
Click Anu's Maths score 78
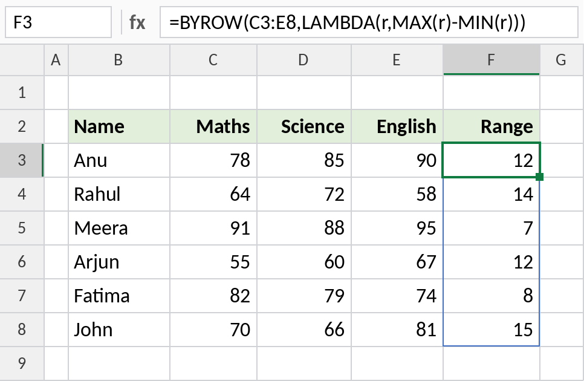213,160
